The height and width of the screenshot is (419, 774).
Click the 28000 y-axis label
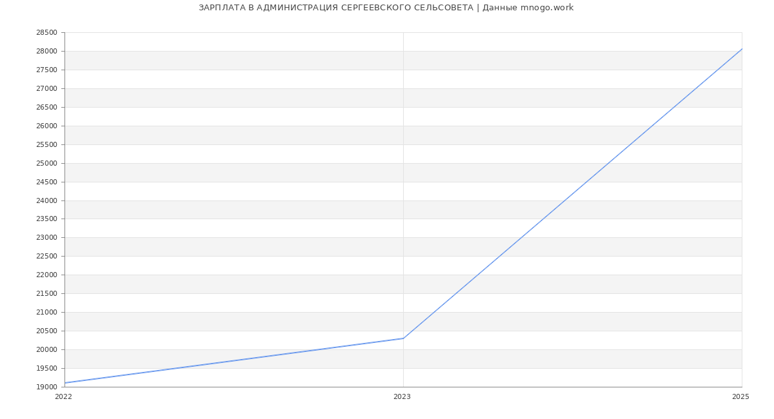[46, 52]
